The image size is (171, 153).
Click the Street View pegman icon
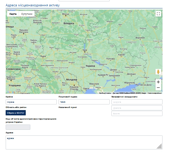pos(158,72)
